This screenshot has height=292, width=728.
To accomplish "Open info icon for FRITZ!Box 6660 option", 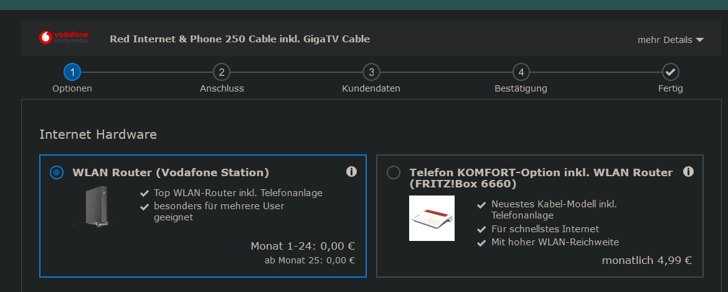I will pyautogui.click(x=688, y=172).
